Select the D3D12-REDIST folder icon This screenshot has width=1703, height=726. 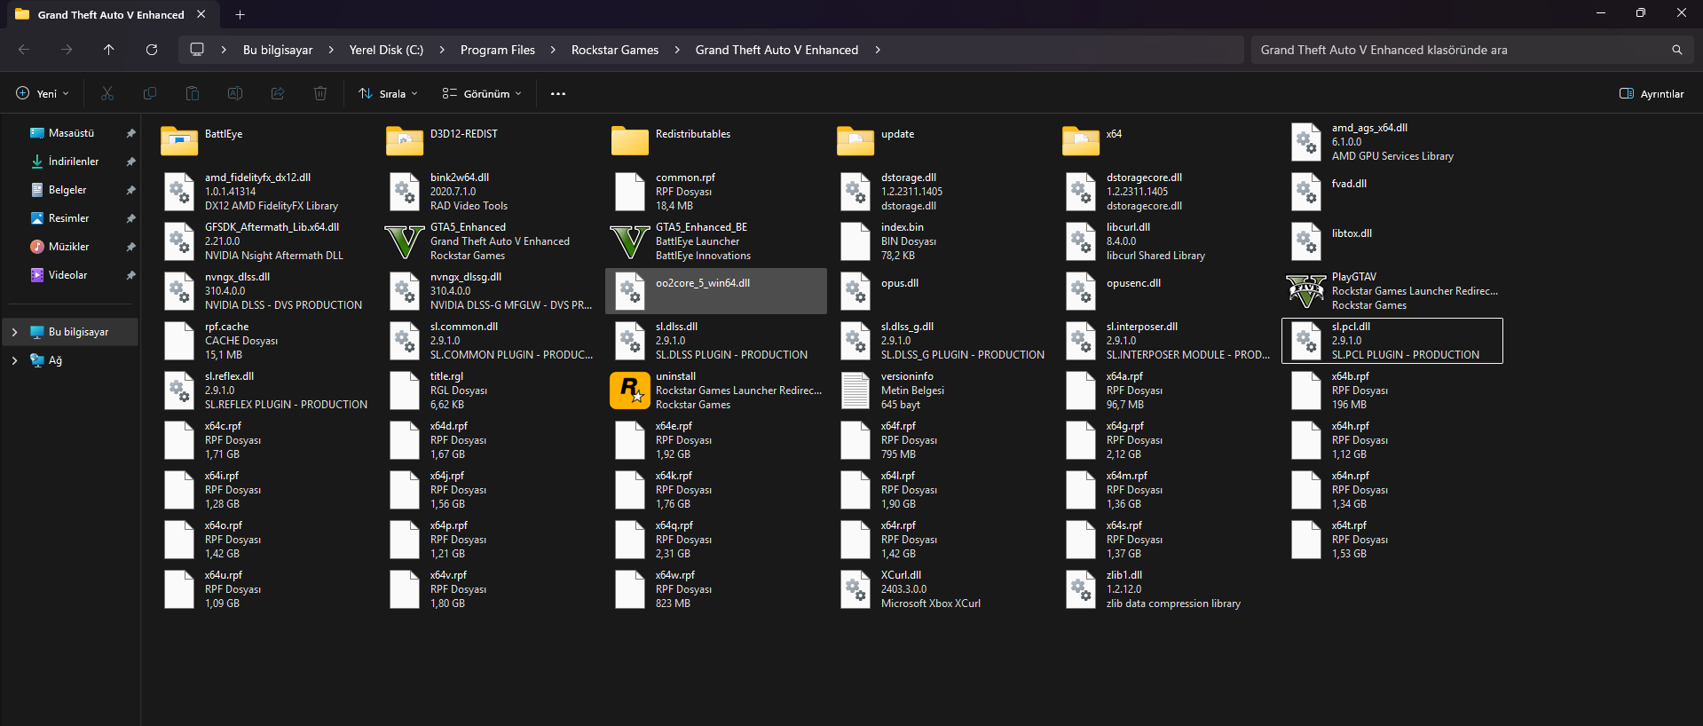405,140
